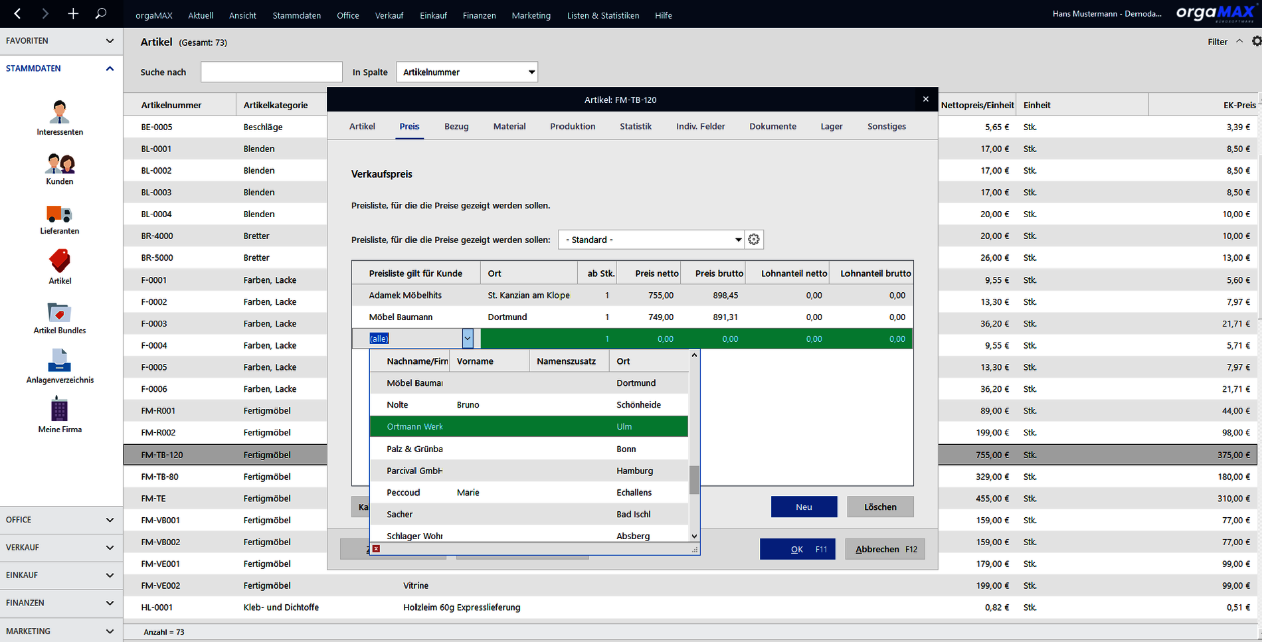Close the Artikel FM-TB-120 dialog

(x=925, y=100)
